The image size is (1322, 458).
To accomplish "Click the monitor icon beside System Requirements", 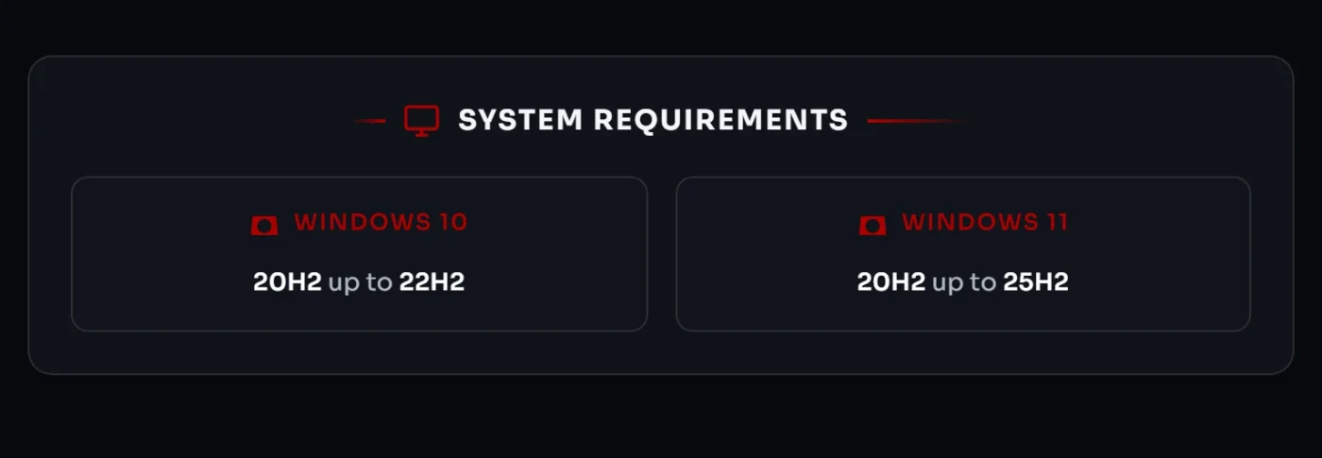I will (421, 120).
